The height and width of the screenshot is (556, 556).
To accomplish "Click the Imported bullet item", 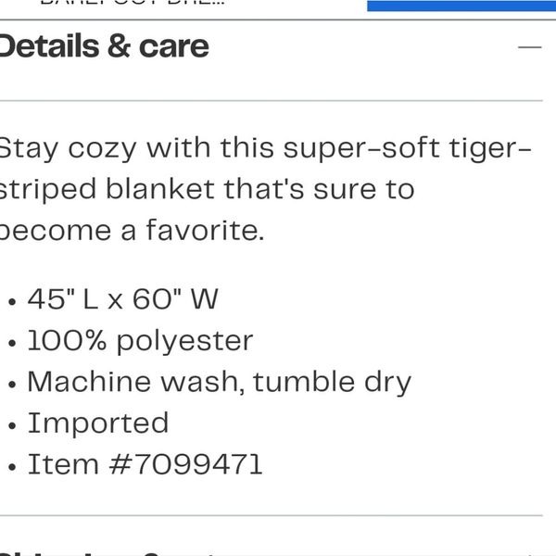I will tap(98, 423).
